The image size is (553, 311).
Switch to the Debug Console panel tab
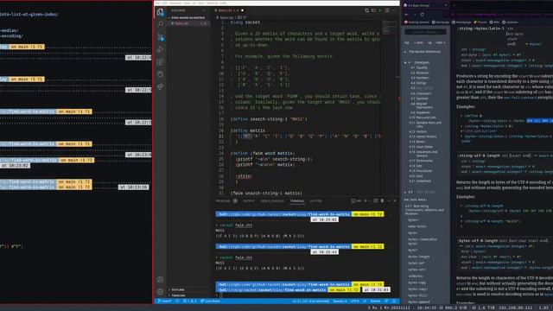(x=272, y=201)
